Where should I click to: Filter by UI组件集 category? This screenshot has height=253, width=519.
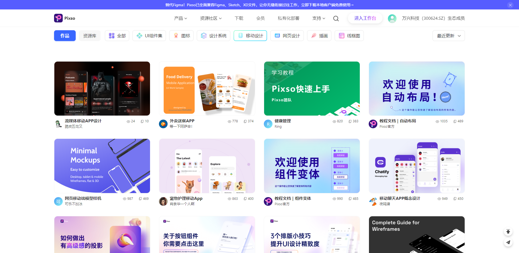tap(149, 36)
